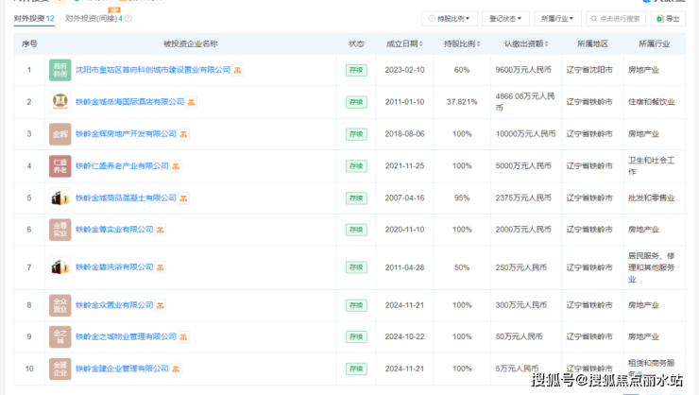Switch to the 对外投资(间接) tab
The width and height of the screenshot is (699, 395).
tap(94, 19)
